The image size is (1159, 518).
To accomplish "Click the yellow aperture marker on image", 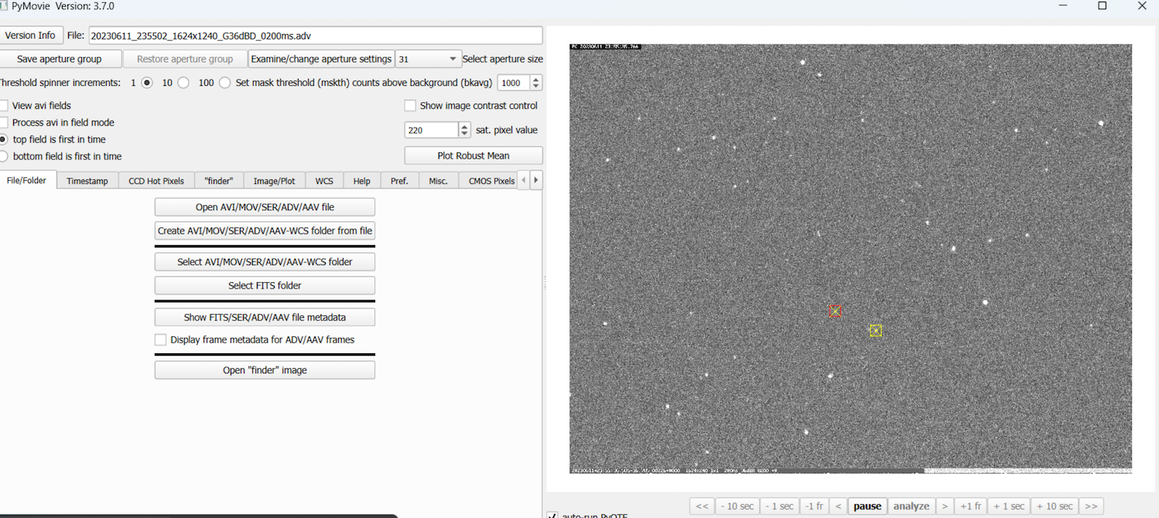I will click(x=875, y=330).
